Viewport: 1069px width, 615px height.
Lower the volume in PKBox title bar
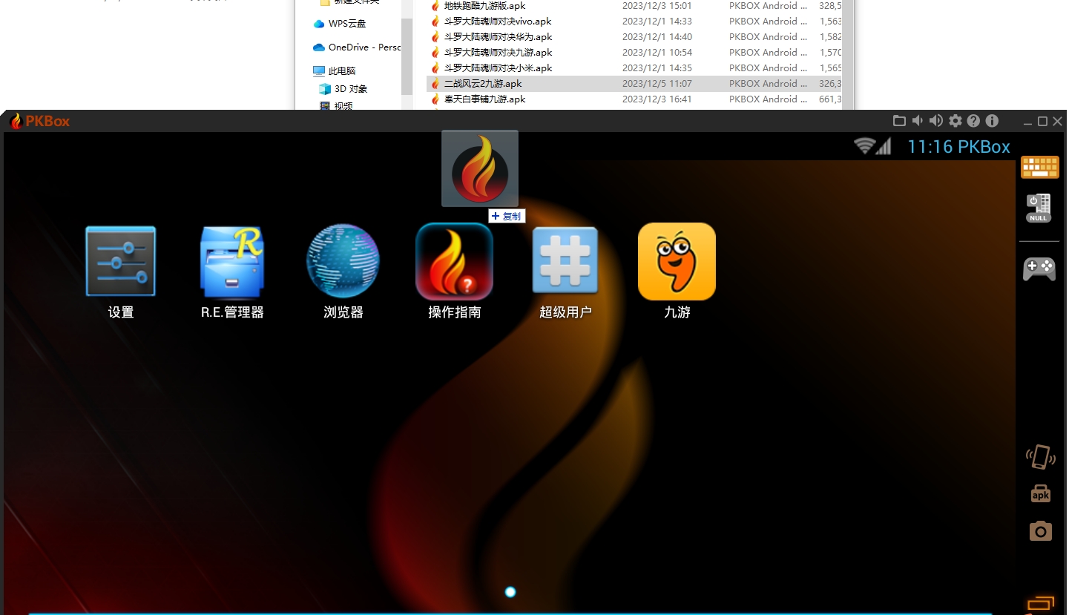pyautogui.click(x=918, y=121)
